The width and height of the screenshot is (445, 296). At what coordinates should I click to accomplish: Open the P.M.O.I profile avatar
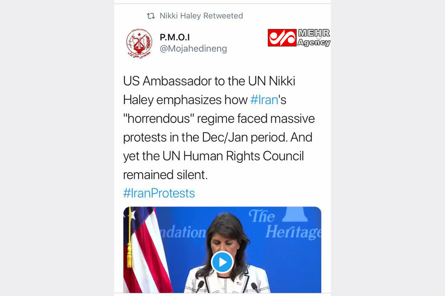(139, 43)
